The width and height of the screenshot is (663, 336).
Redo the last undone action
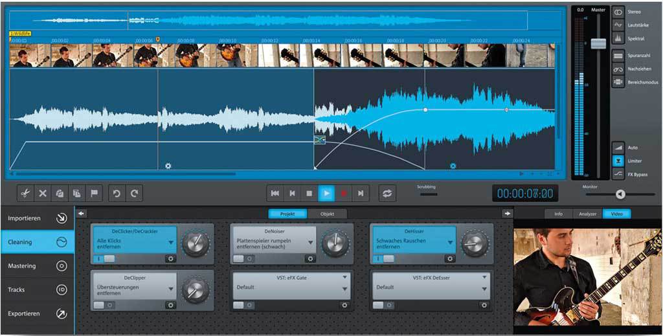click(x=134, y=193)
